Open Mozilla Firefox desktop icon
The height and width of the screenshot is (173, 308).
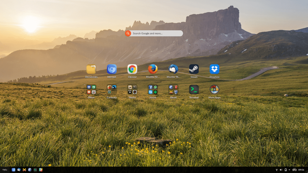pyautogui.click(x=153, y=69)
